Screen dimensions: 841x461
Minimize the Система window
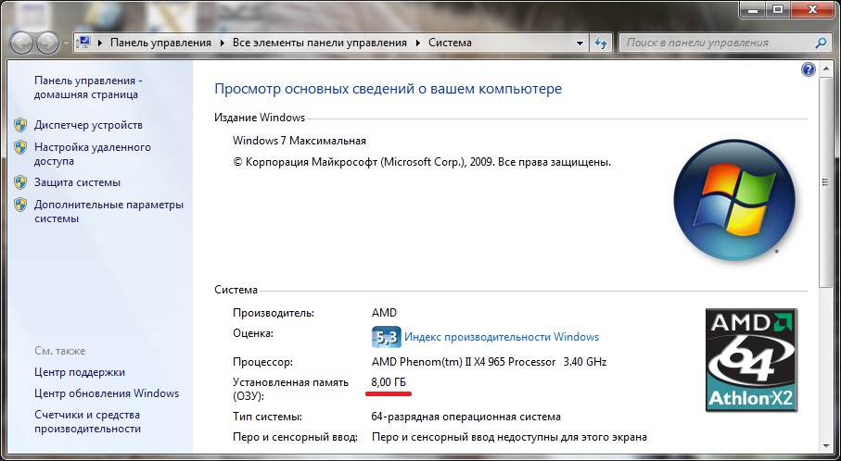(753, 9)
